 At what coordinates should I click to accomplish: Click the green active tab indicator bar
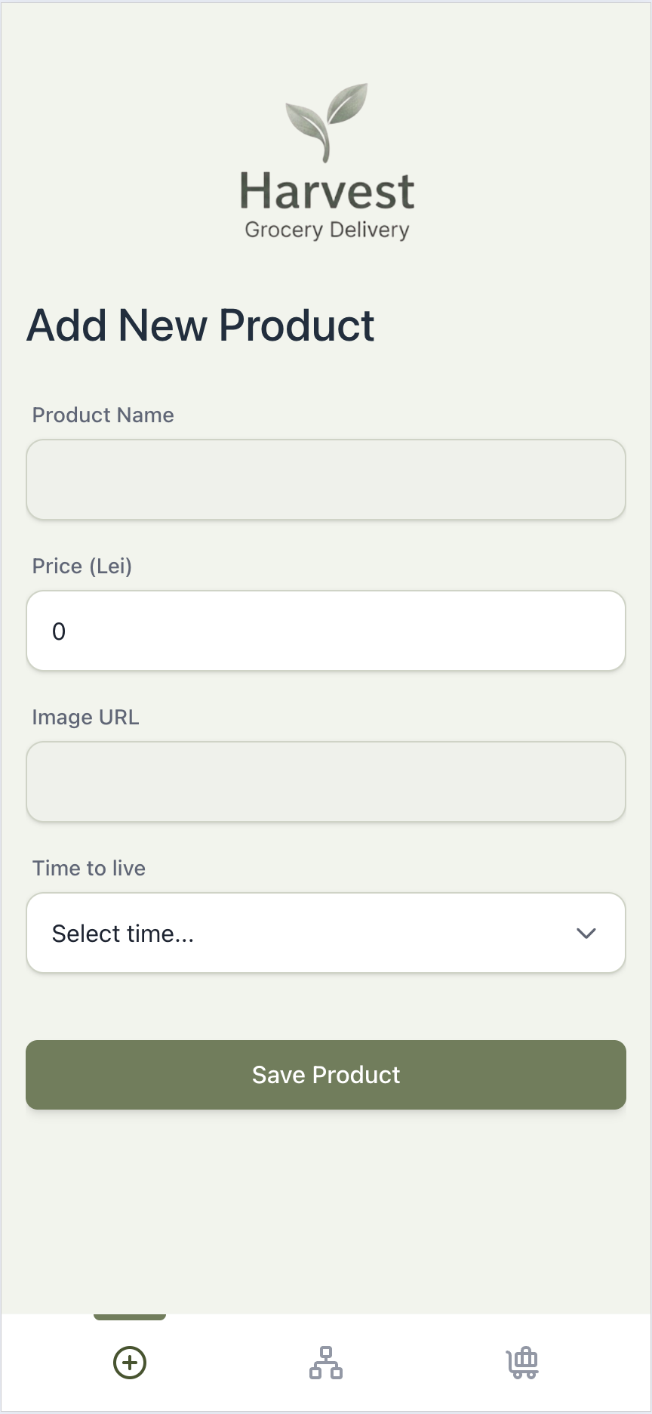[x=130, y=1317]
